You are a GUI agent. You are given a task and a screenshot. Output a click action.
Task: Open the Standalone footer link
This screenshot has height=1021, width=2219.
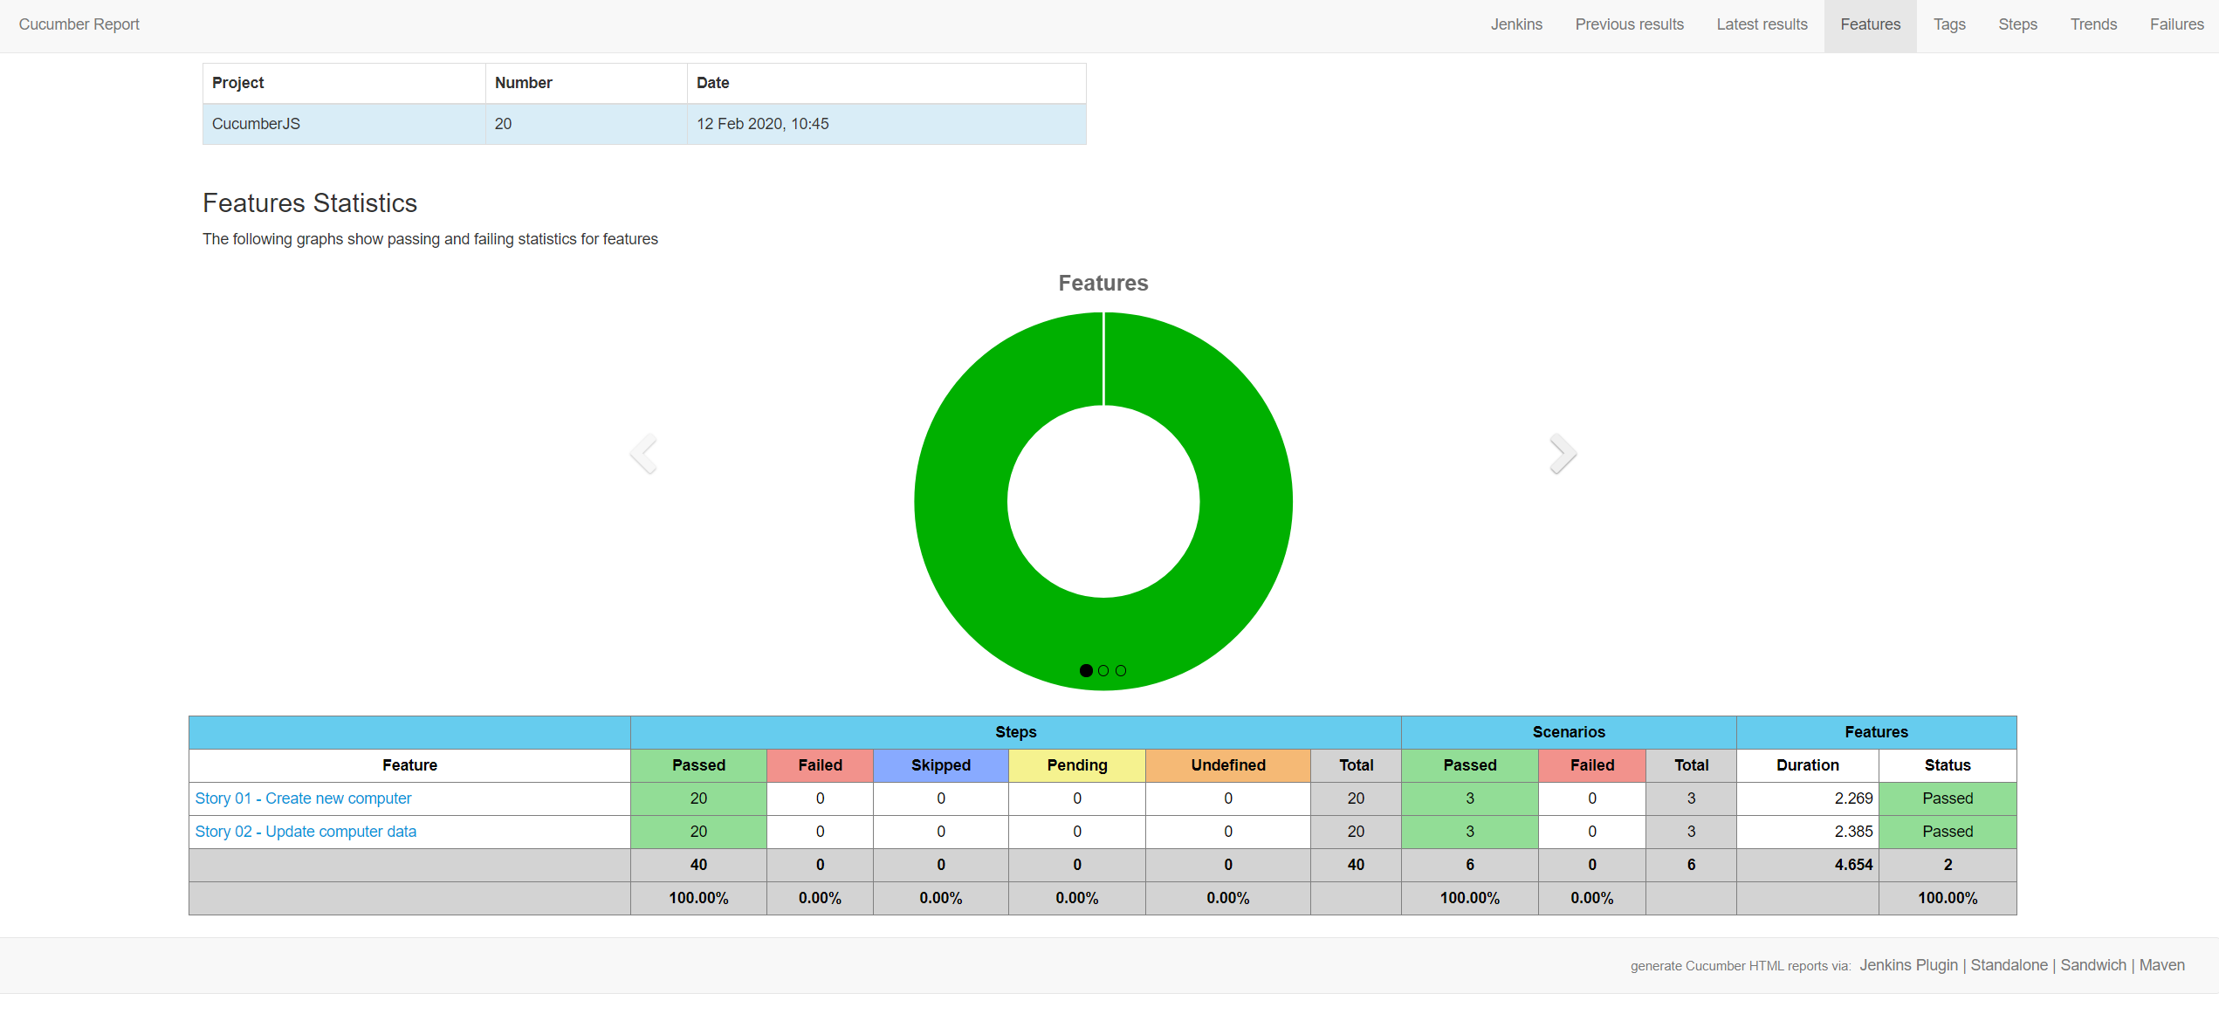[2009, 965]
